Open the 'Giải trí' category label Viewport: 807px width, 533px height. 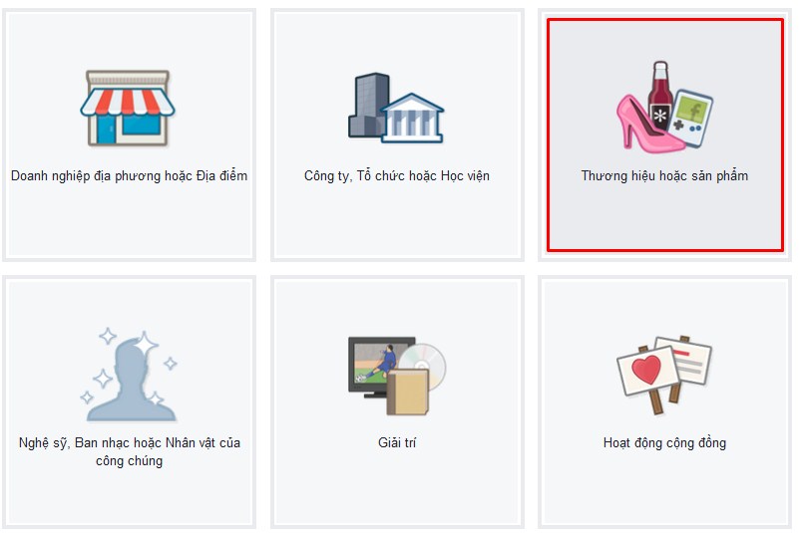coord(397,442)
